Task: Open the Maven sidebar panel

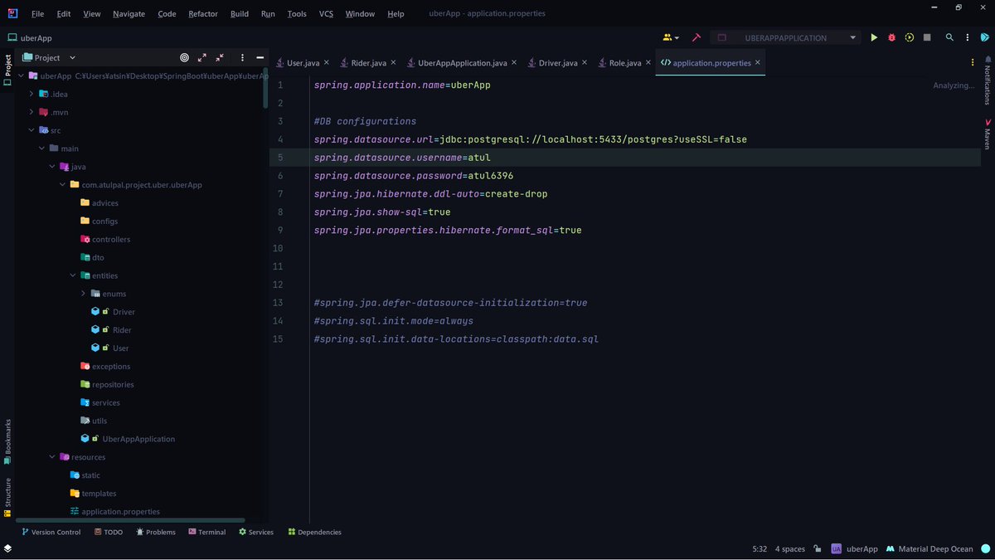Action: coord(987,133)
